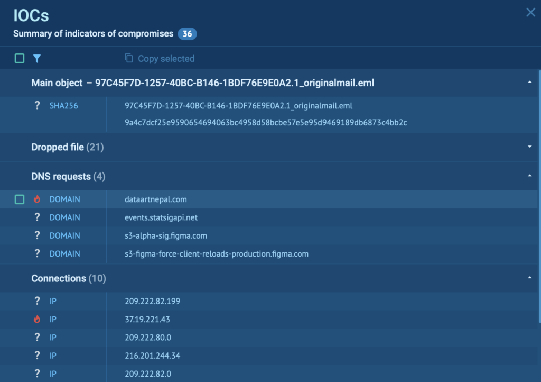Select the IP 37.19.221.43 value
The height and width of the screenshot is (382, 541).
(x=147, y=320)
